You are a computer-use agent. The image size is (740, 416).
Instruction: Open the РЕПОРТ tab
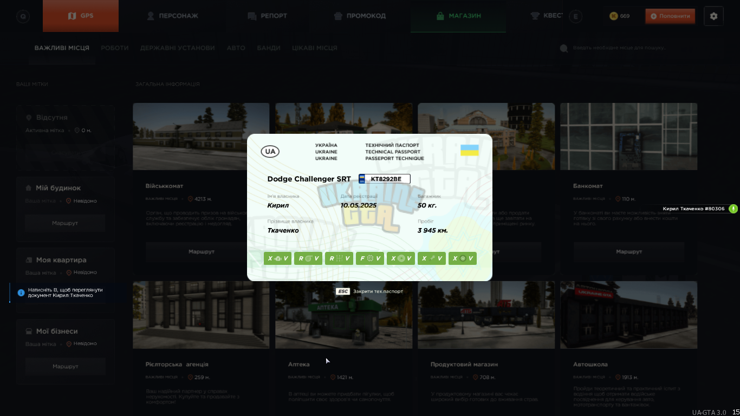pyautogui.click(x=267, y=16)
